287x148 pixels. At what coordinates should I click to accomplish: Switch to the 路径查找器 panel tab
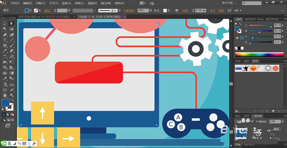pyautogui.click(x=272, y=19)
